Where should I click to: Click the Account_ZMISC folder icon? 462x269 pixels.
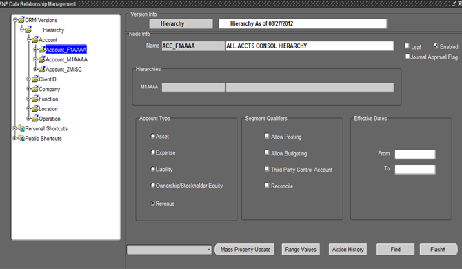[42, 69]
